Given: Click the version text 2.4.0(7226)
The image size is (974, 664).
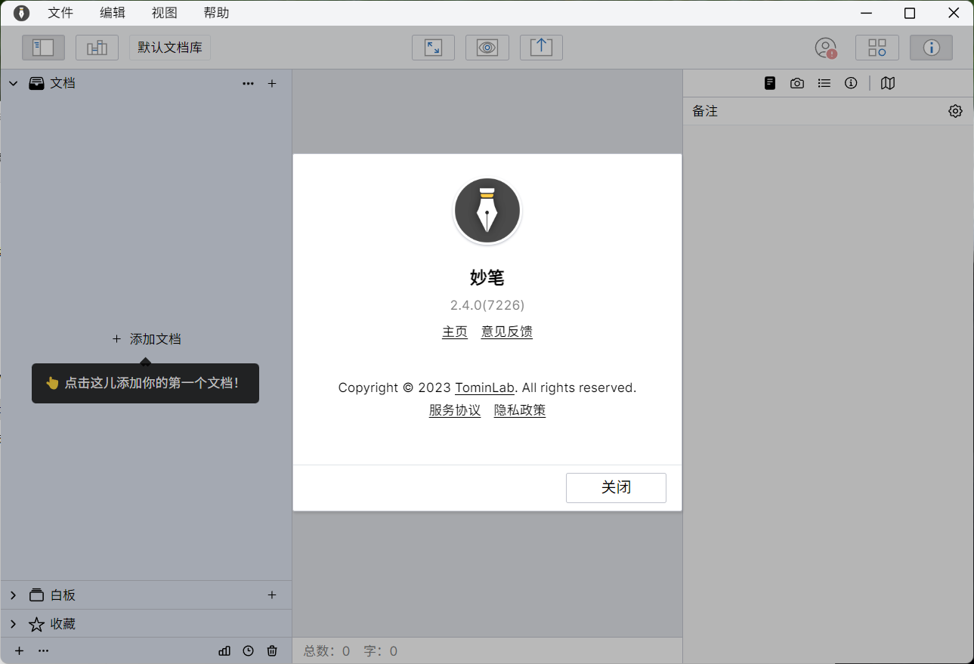Looking at the screenshot, I should coord(487,305).
